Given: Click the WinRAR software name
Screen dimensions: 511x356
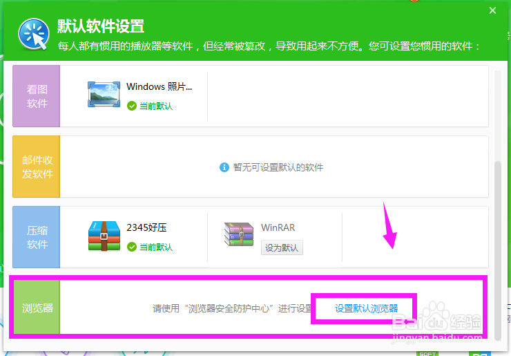Looking at the screenshot, I should click(x=278, y=227).
